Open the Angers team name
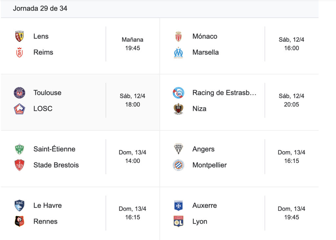 click(203, 149)
